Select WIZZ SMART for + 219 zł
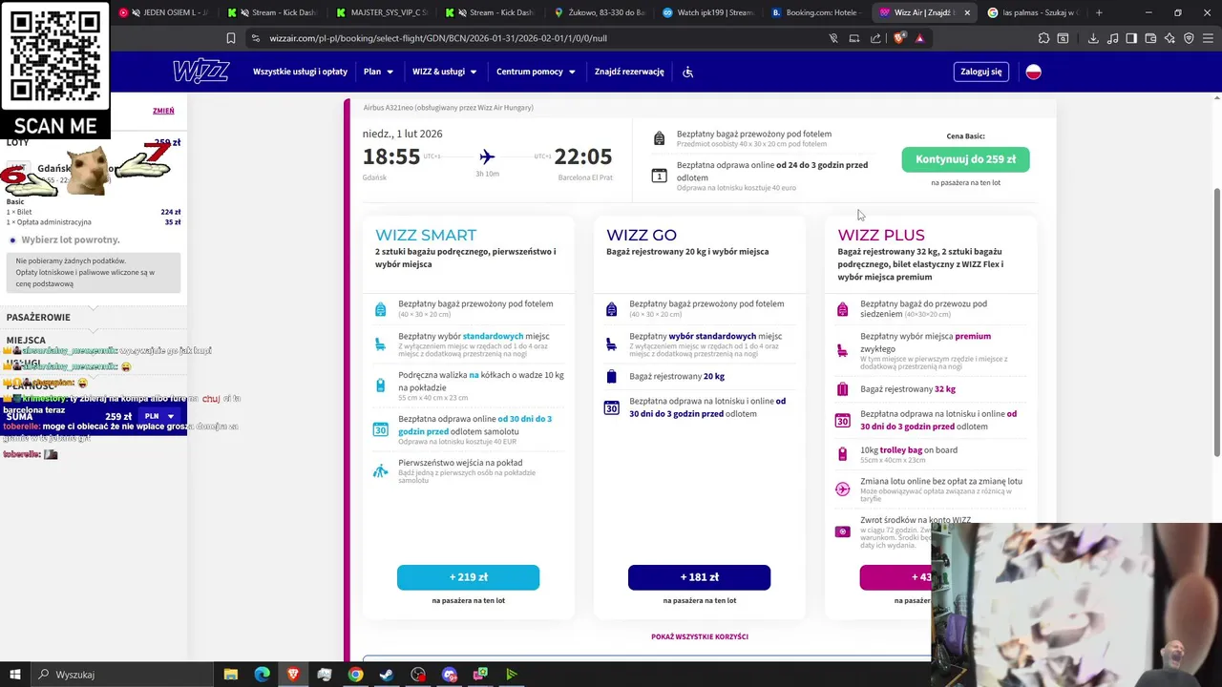 [468, 577]
